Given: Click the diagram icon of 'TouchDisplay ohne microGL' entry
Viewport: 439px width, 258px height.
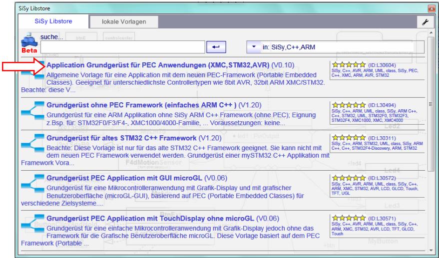Looking at the screenshot, I should (x=33, y=224).
